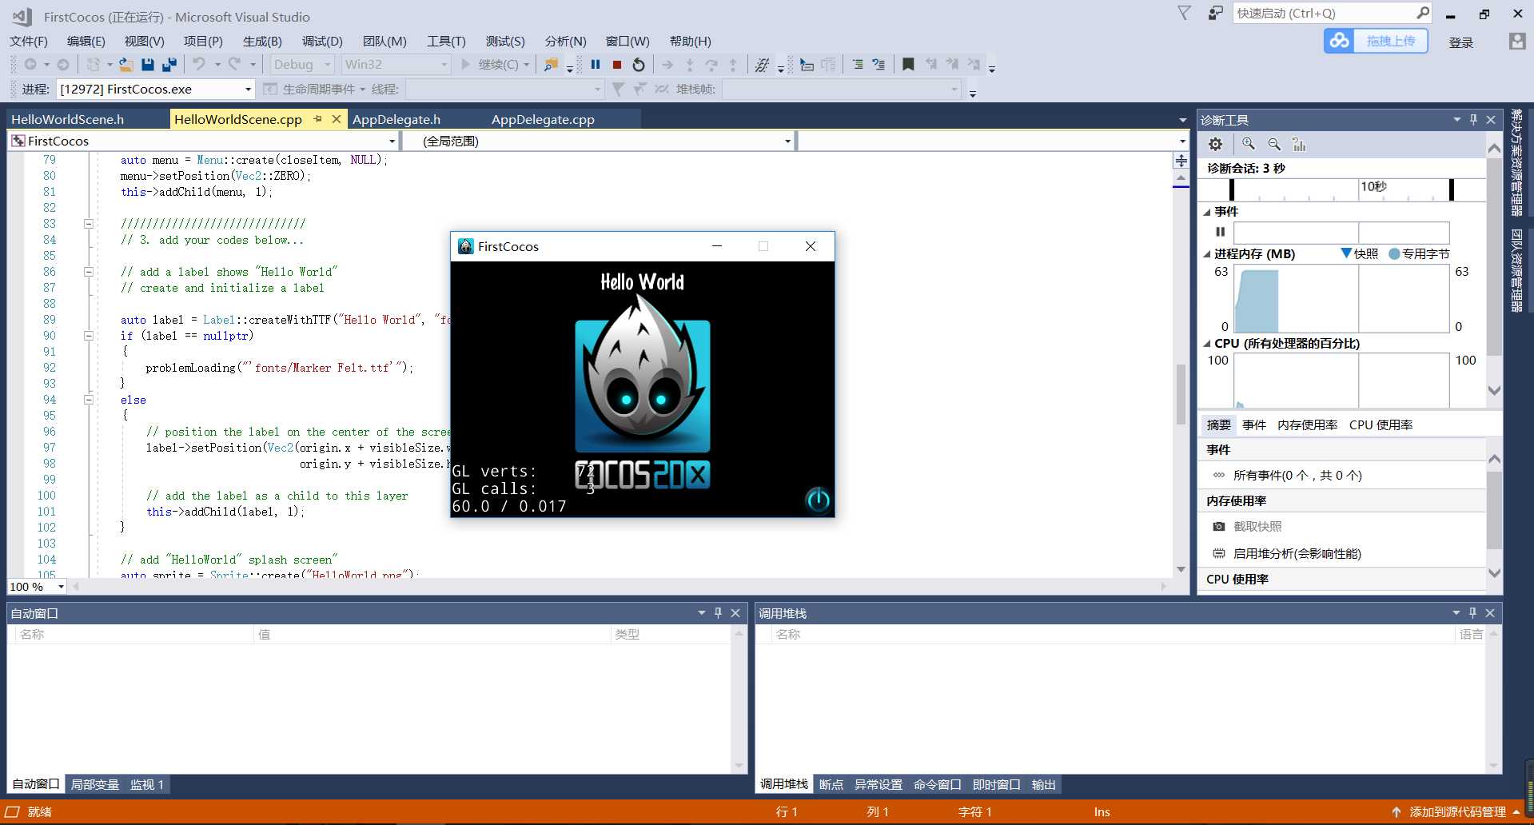The height and width of the screenshot is (825, 1534).
Task: Open the 生成 menu
Action: pos(262,42)
